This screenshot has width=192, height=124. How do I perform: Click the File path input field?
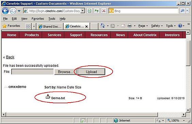32,71
